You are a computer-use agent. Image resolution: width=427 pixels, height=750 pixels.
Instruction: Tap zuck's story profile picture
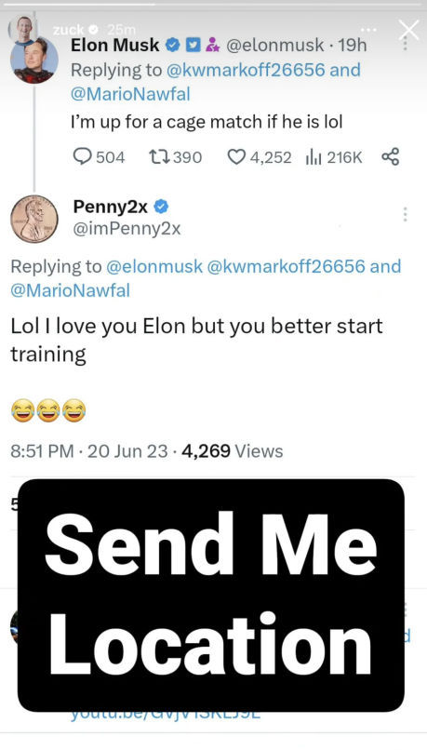(x=23, y=30)
